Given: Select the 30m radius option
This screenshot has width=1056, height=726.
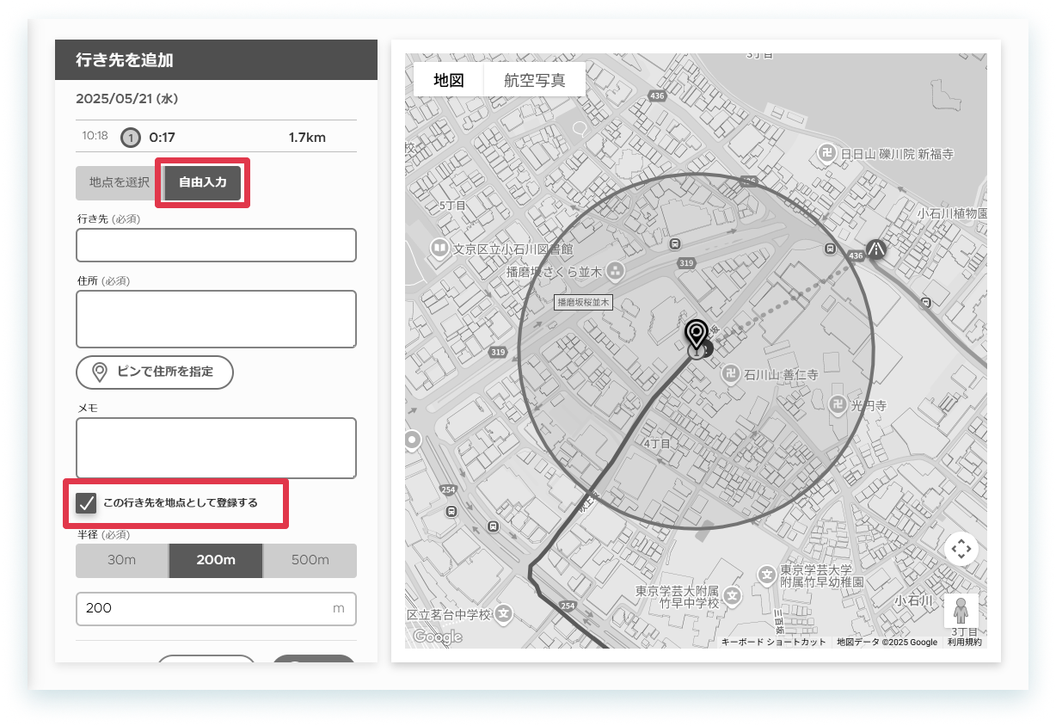Looking at the screenshot, I should 122,560.
